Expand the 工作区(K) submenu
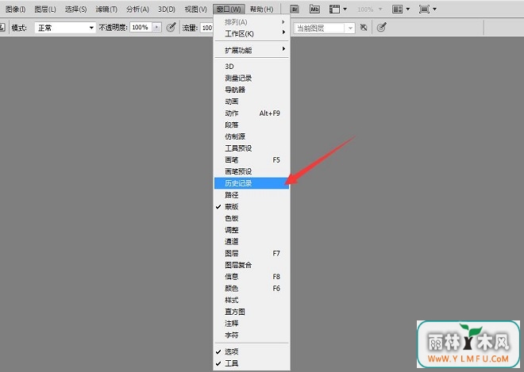524x372 pixels. [252, 34]
